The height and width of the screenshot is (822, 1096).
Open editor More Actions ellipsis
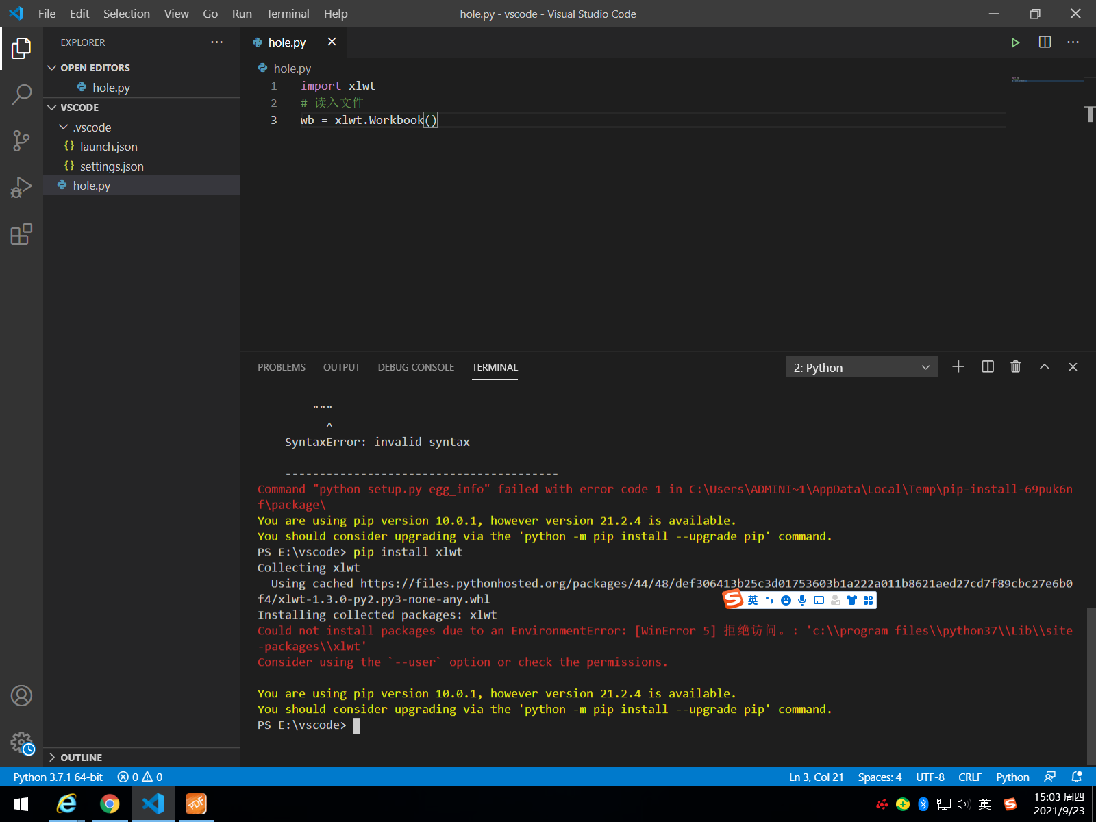point(1073,42)
